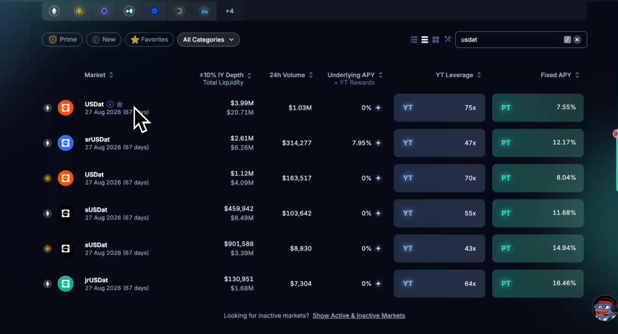The image size is (618, 334).
Task: Open the PT 8.04% button
Action: click(x=538, y=178)
